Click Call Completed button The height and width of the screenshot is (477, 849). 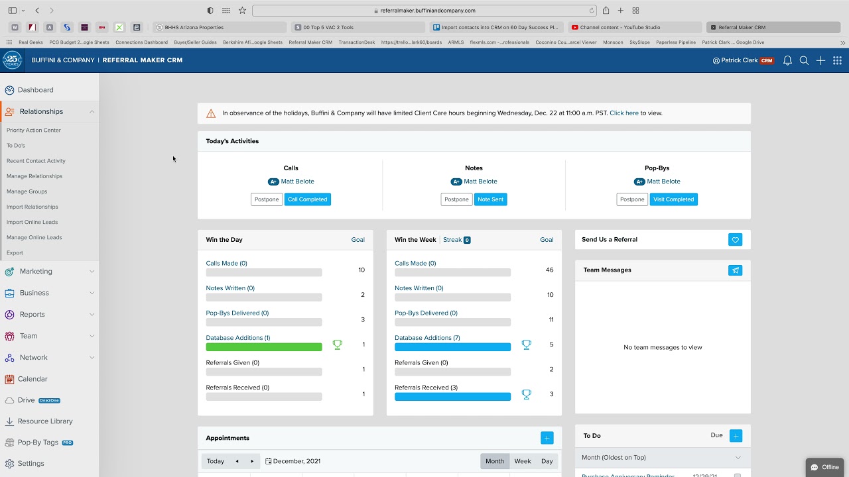coord(308,199)
